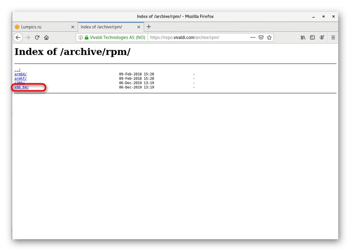Click Vivaldi Technologies AS (NO) identity label
This screenshot has height=251, width=350.
click(x=118, y=38)
